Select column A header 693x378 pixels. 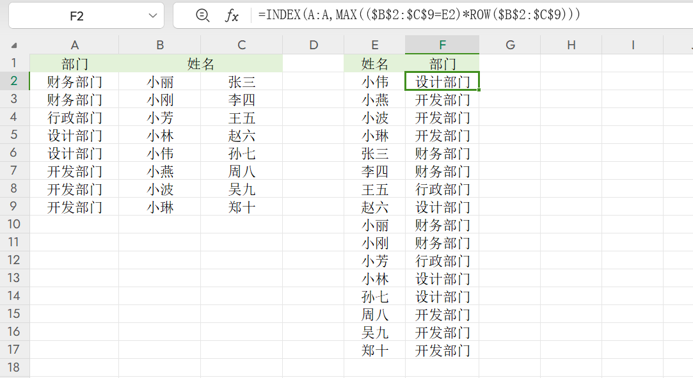click(75, 45)
